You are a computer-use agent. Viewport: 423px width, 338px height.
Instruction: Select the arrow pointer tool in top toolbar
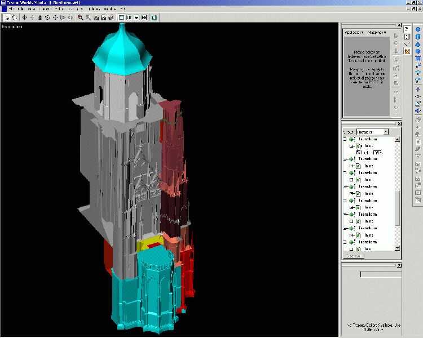tap(6, 17)
